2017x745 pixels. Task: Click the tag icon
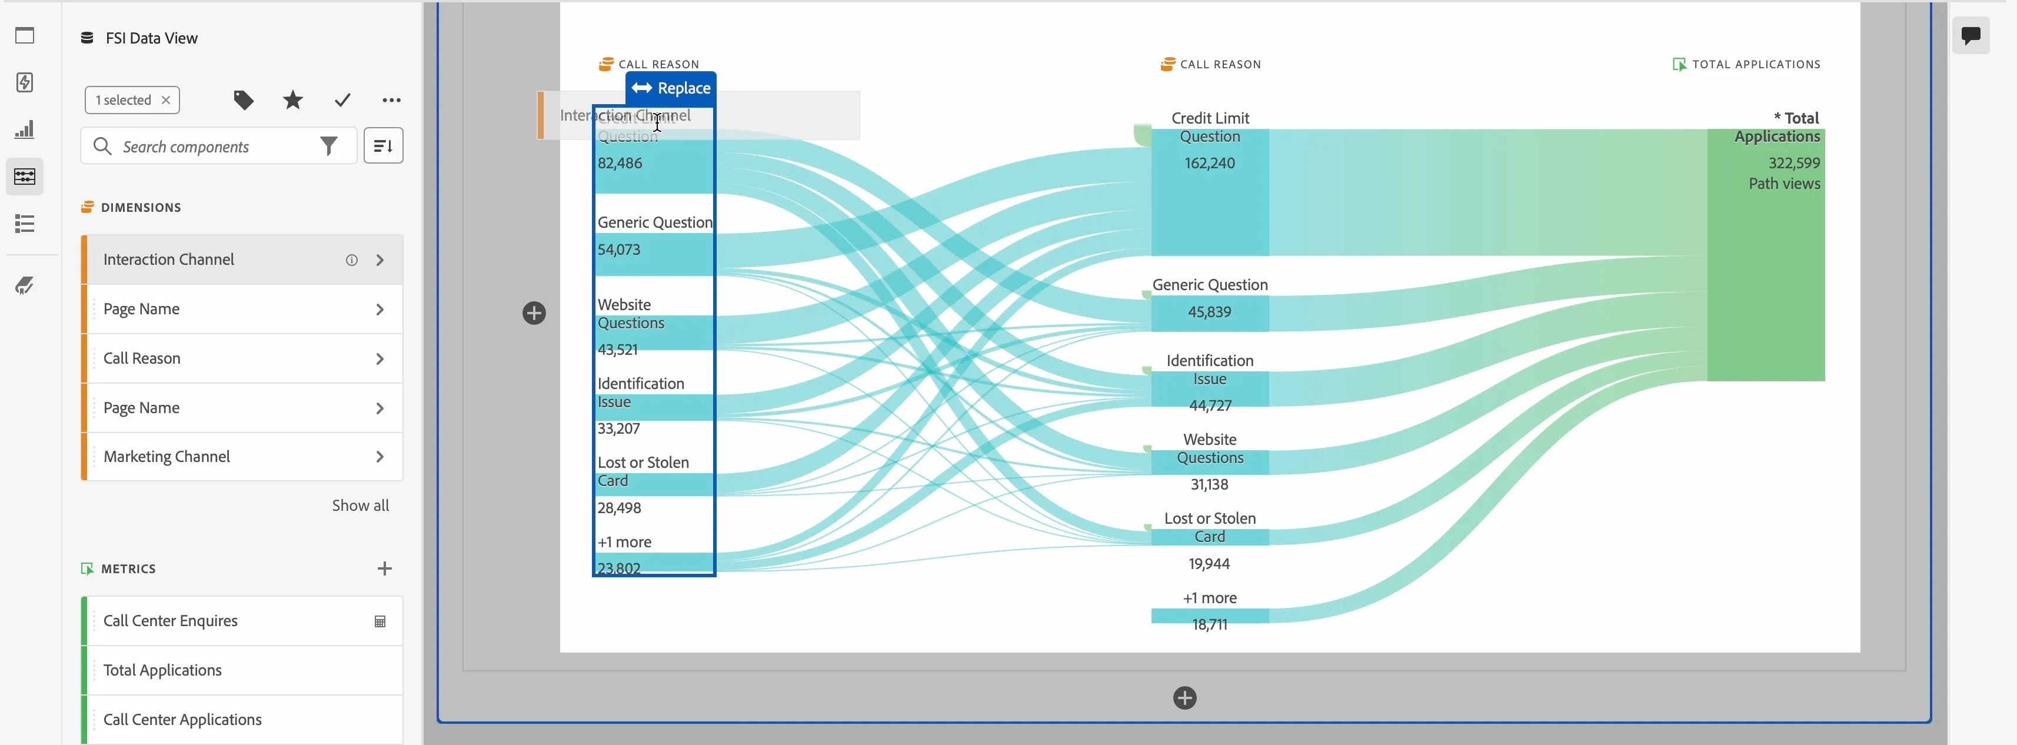point(244,100)
